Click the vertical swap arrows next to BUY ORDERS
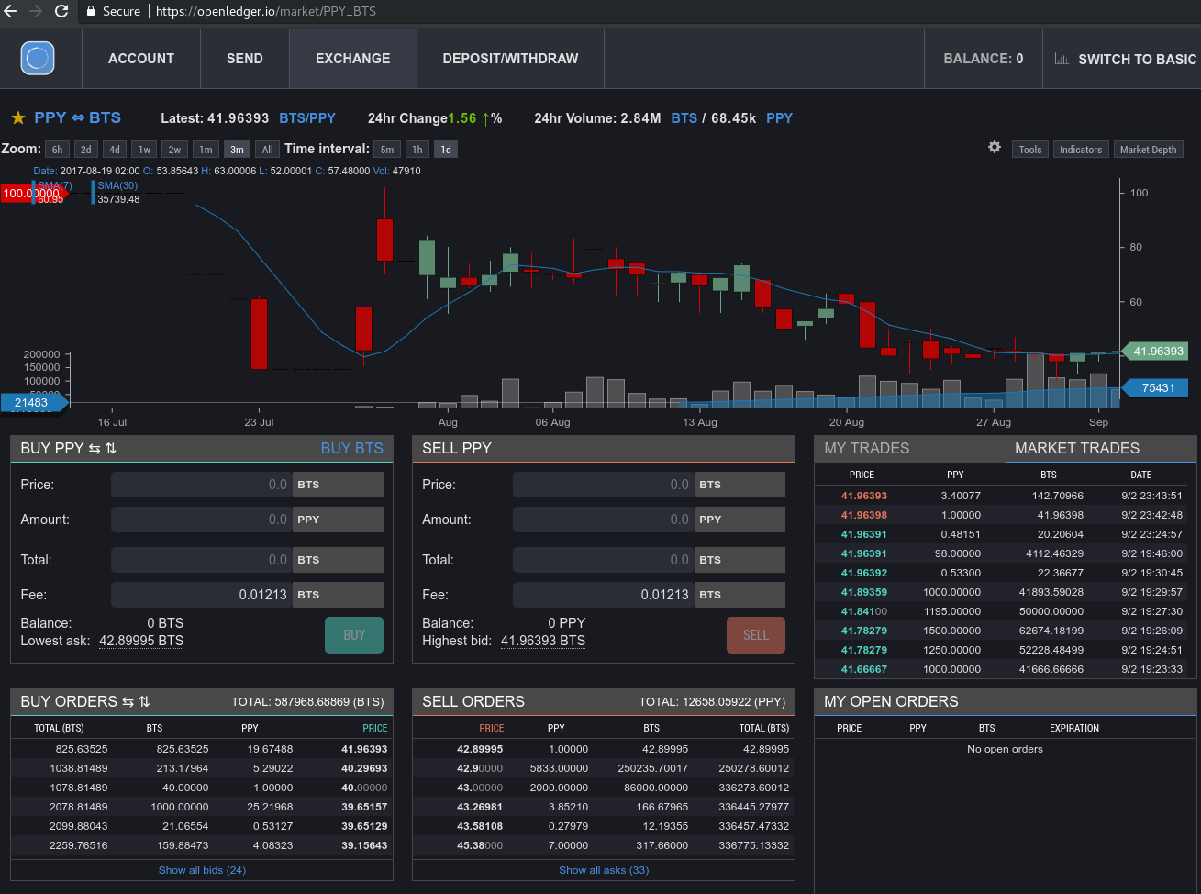Viewport: 1201px width, 894px height. (x=144, y=702)
